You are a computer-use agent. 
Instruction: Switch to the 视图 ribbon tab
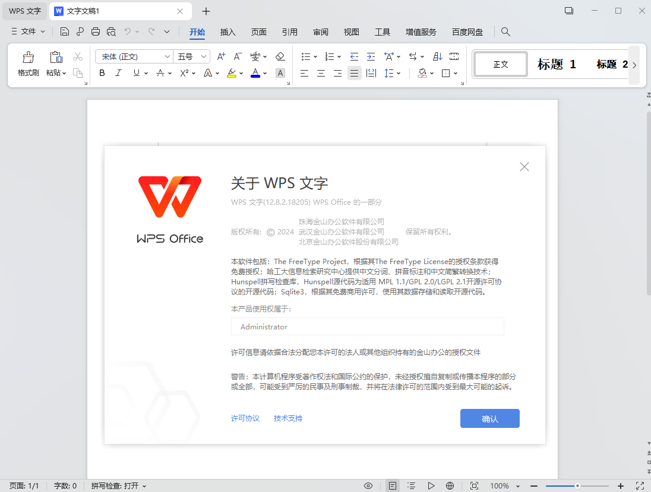[x=351, y=32]
